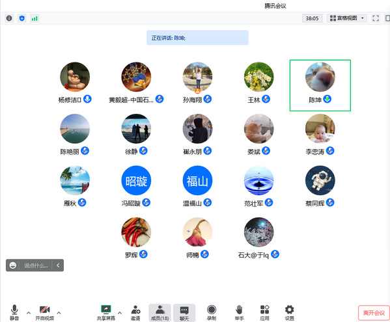Start recording with the Record icon

[212, 313]
